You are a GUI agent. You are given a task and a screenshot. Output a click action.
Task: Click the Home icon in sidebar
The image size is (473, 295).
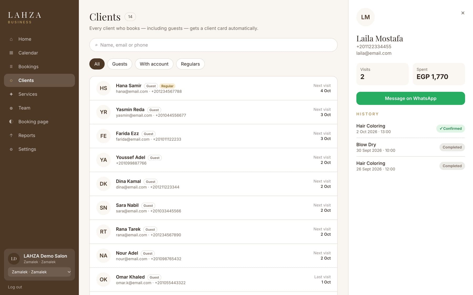coord(11,39)
